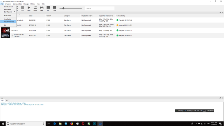Float the game list panel
This screenshot has width=224, height=126.
point(220,13)
